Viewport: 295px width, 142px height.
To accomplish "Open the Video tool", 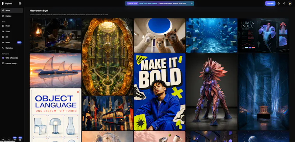I will [x=12, y=31].
